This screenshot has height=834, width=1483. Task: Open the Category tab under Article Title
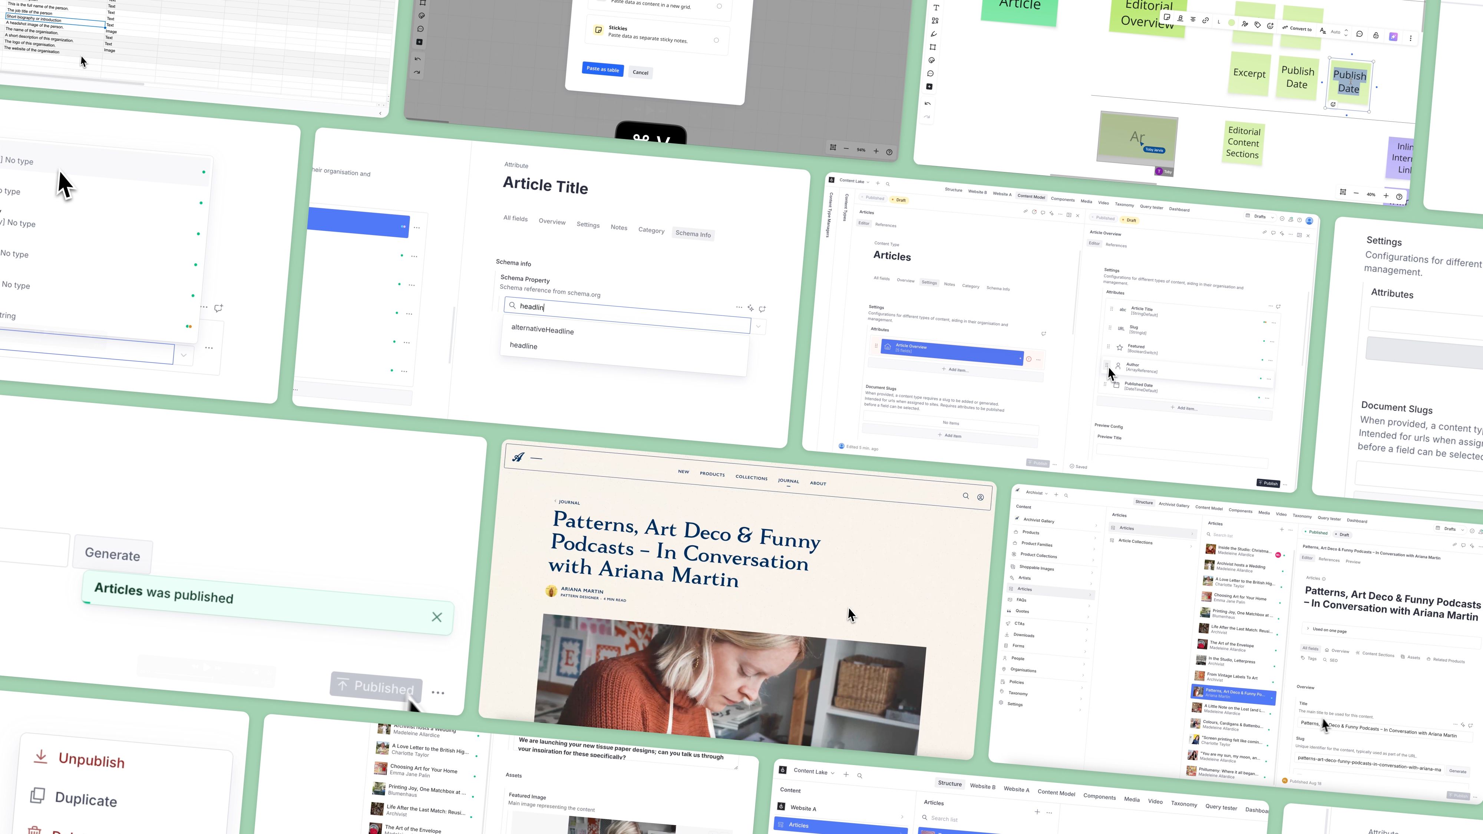(651, 230)
